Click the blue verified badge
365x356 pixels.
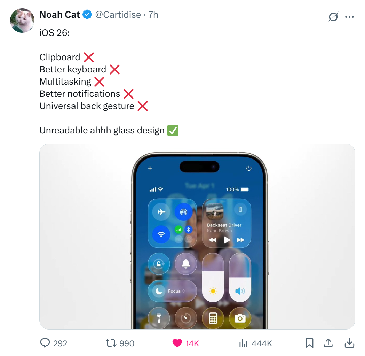click(x=87, y=15)
